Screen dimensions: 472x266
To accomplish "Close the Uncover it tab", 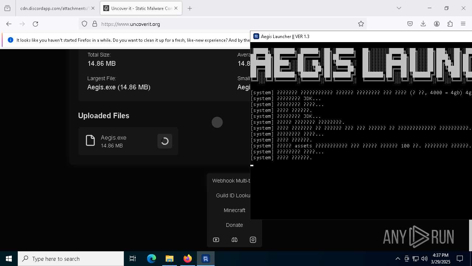I will click(176, 8).
